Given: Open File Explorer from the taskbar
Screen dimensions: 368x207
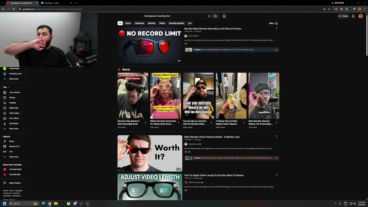Looking at the screenshot, I should (56, 204).
